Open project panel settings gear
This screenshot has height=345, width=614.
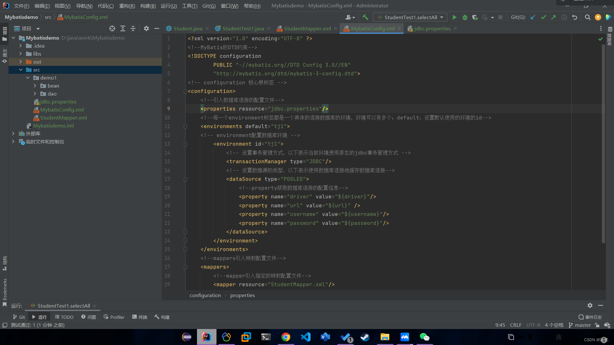tap(146, 28)
